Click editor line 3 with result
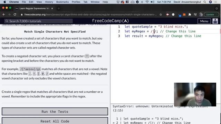Image resolution: width=221 pixels, height=124 pixels. pyautogui.click(x=163, y=36)
